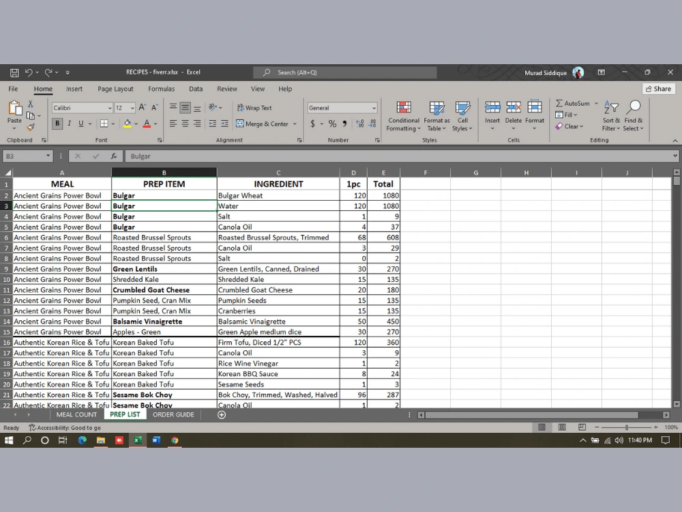
Task: Increase font size with the large A icon
Action: tap(143, 107)
